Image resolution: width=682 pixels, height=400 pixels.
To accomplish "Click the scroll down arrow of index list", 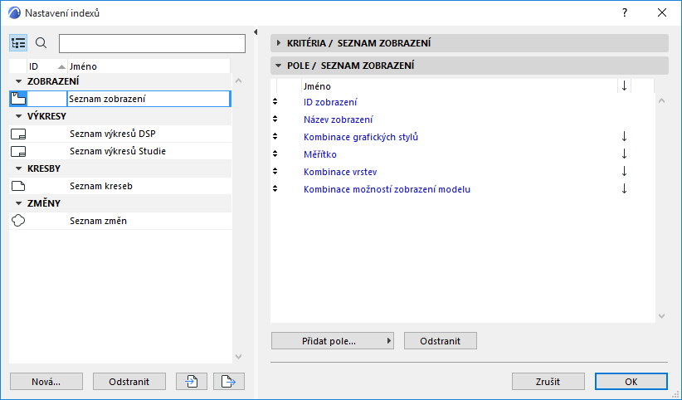I will pyautogui.click(x=238, y=357).
